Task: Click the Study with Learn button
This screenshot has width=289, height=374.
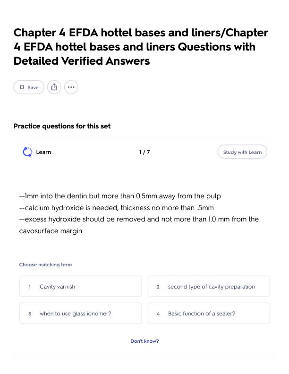Action: (242, 152)
